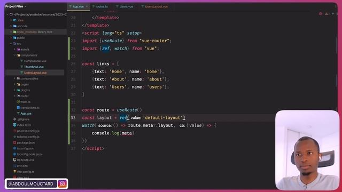Collapse the src folder
The height and width of the screenshot is (192, 342).
pyautogui.click(x=11, y=44)
